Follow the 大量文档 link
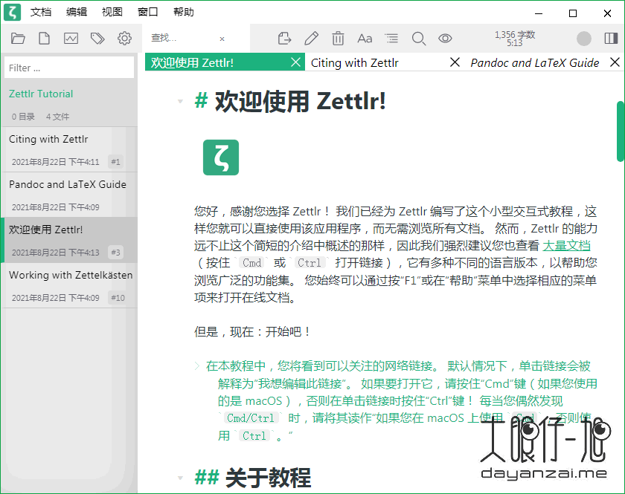This screenshot has height=494, width=625. pyautogui.click(x=566, y=245)
